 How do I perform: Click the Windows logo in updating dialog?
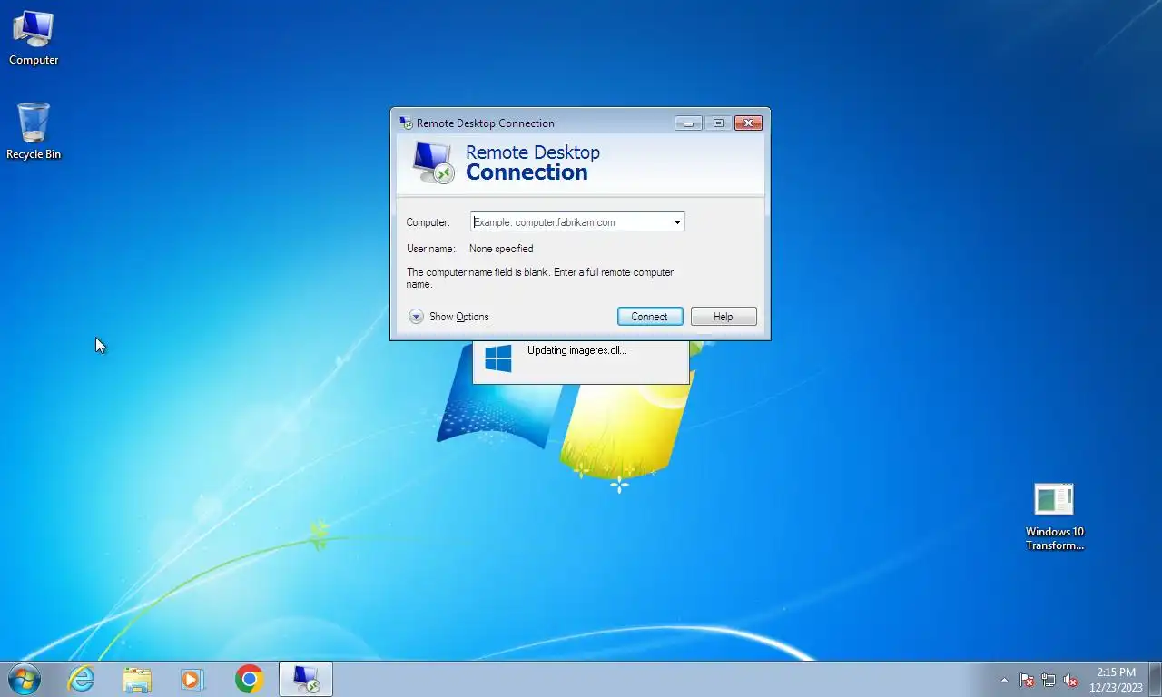[x=497, y=358]
